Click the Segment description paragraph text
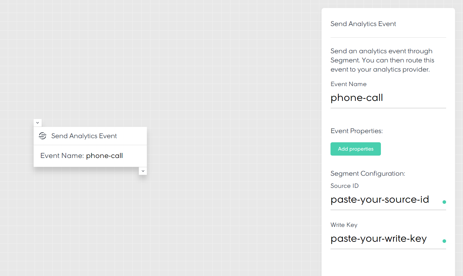The height and width of the screenshot is (276, 463). [x=382, y=60]
